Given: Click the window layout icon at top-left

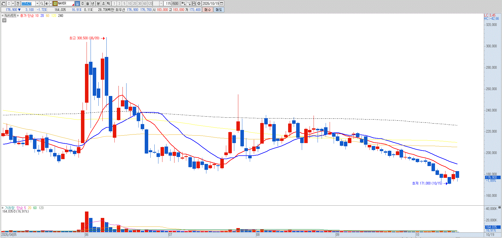Looking at the screenshot, I should 4,3.
